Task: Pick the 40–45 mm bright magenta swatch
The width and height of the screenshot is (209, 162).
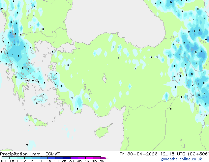Action: click(89, 158)
